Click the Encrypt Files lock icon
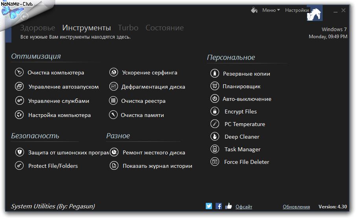The width and height of the screenshot is (356, 219). [x=214, y=111]
